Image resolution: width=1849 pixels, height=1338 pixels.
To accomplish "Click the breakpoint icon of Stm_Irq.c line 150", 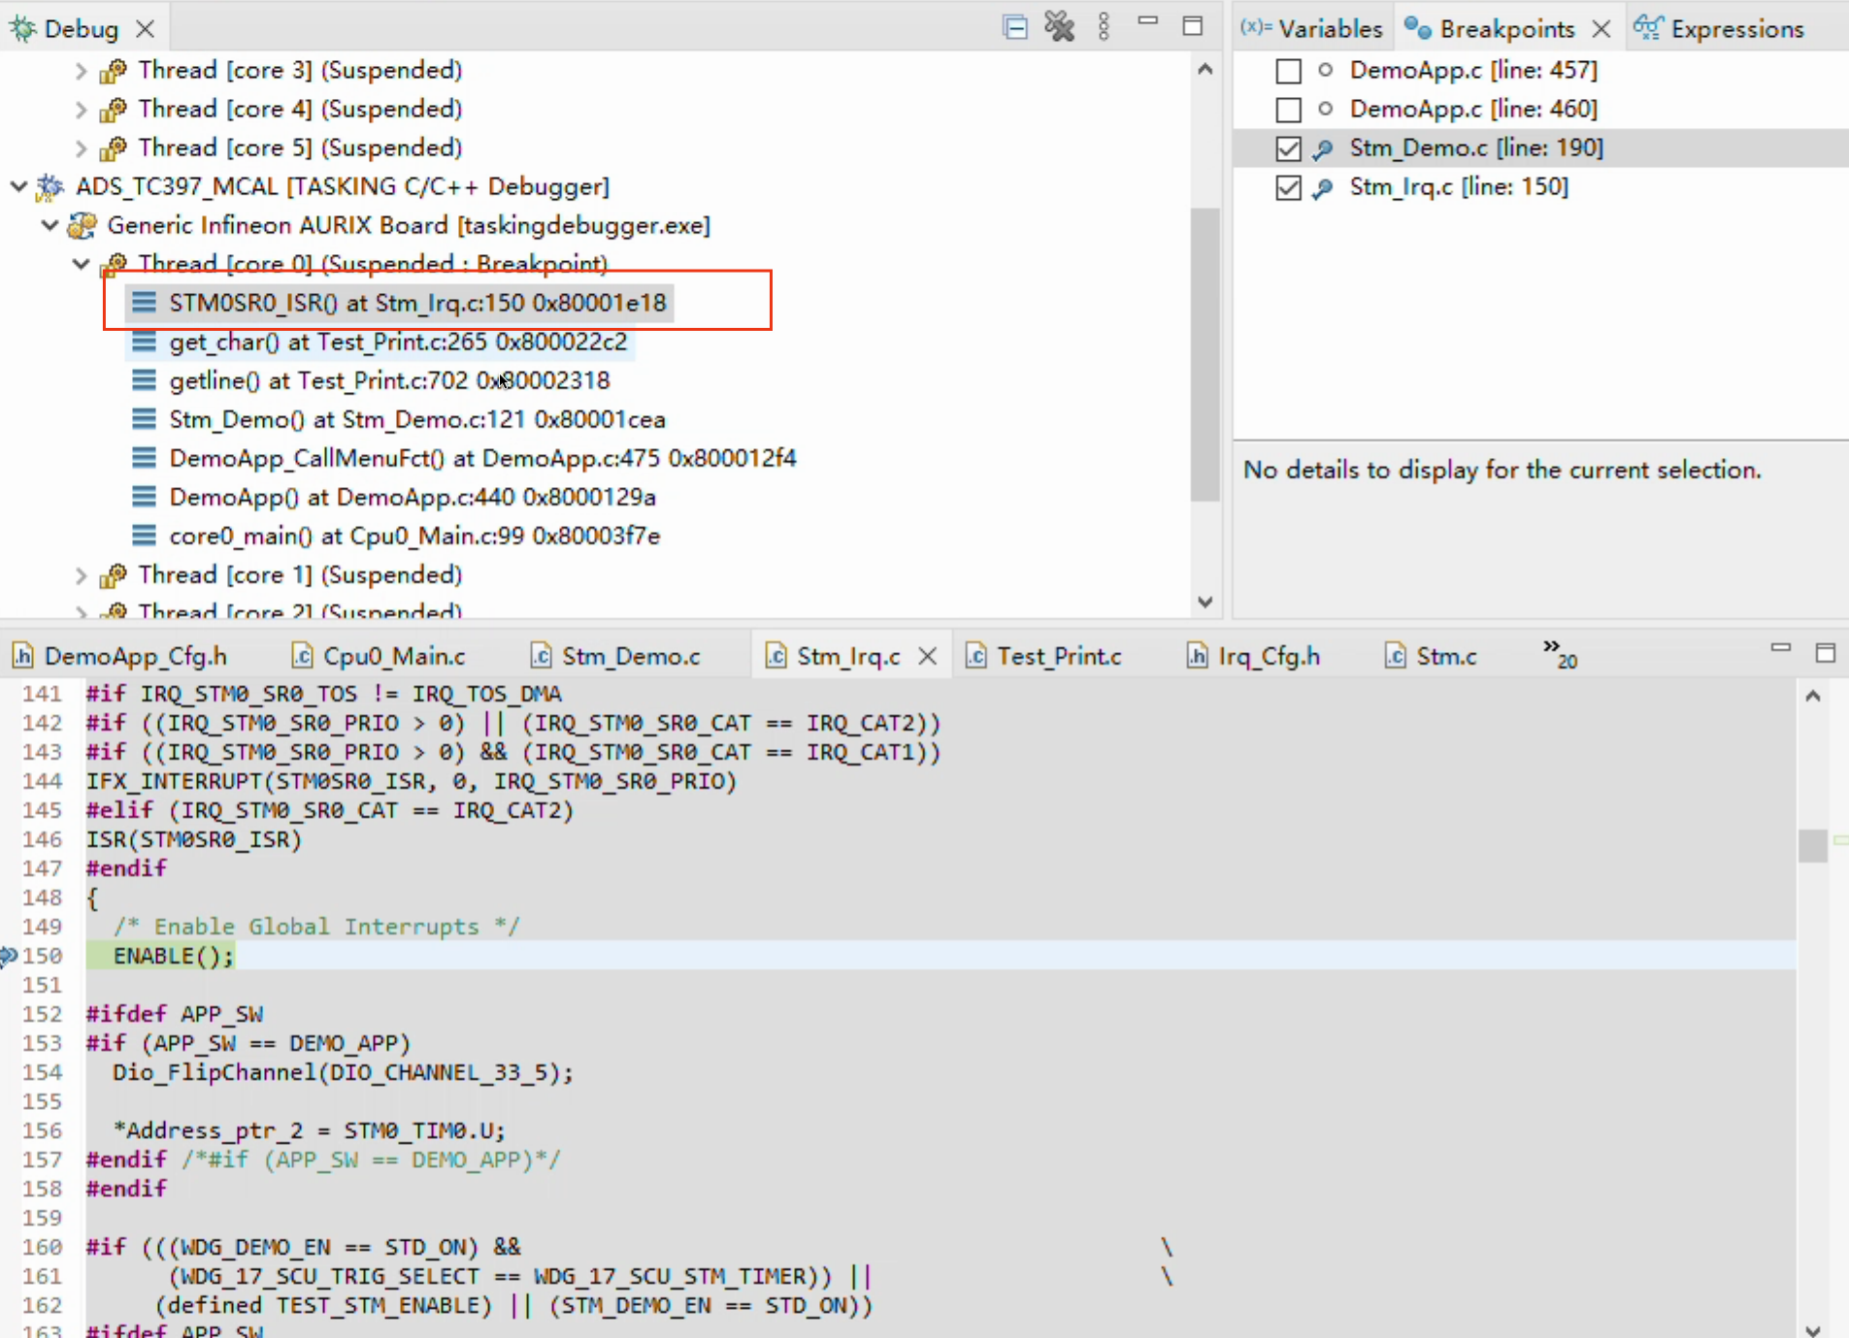I will tap(1323, 187).
